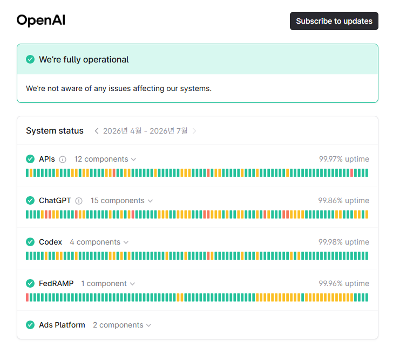Expand ChatGPT 15 components list

(x=121, y=200)
